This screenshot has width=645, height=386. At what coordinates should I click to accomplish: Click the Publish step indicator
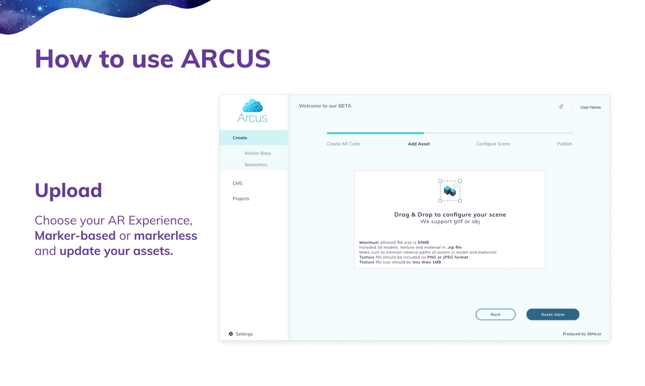(x=564, y=144)
